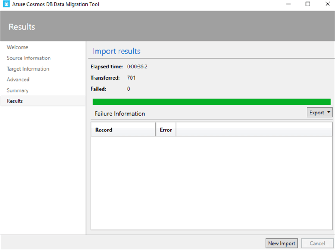Click the Failed count 0
This screenshot has width=335, height=250.
(x=128, y=89)
